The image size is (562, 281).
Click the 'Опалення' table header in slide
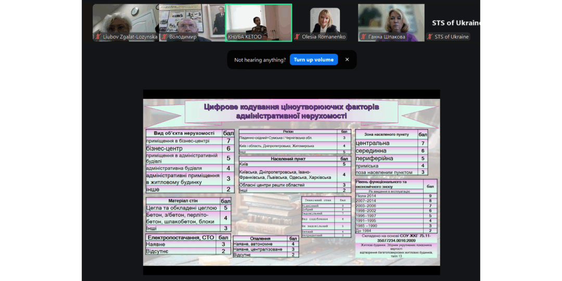click(x=260, y=238)
